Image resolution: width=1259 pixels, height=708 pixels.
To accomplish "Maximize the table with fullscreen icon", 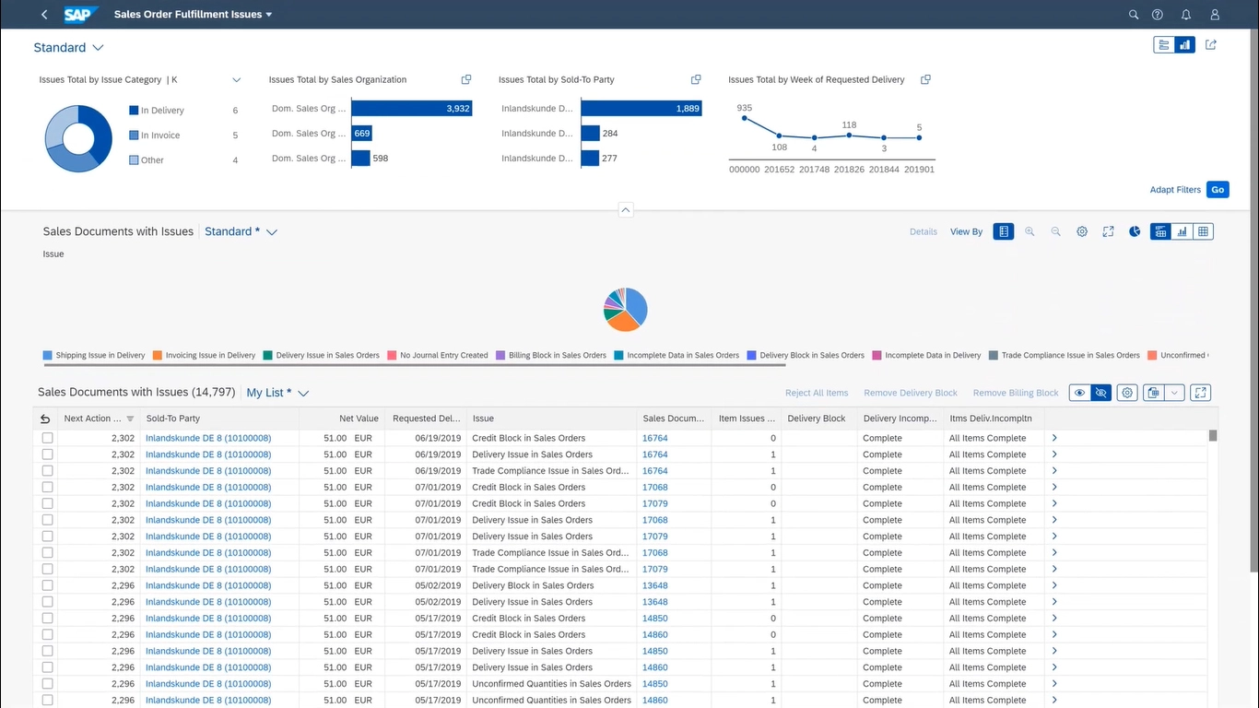I will pyautogui.click(x=1200, y=393).
